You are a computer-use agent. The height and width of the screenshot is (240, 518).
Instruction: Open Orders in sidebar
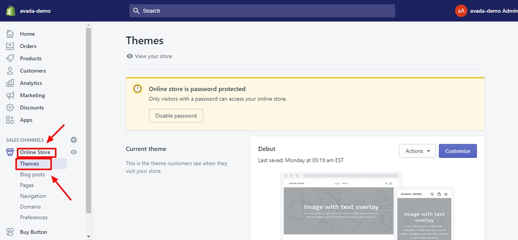point(28,46)
